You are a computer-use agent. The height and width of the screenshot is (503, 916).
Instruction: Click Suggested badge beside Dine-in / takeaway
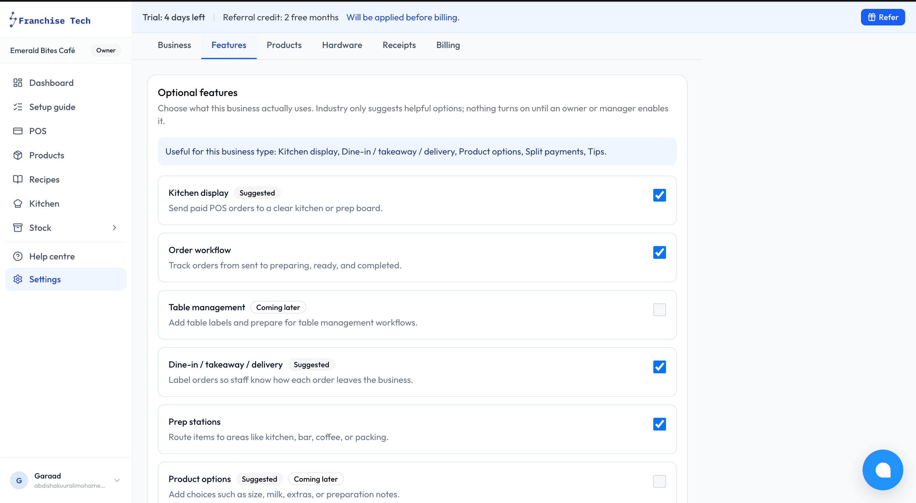point(311,365)
